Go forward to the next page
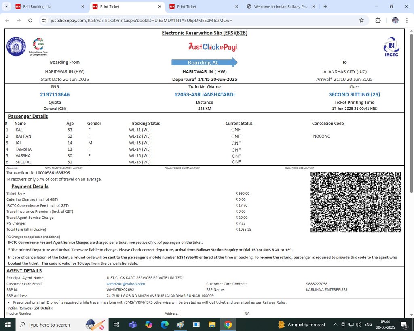This screenshot has height=331, width=414. tap(19, 20)
